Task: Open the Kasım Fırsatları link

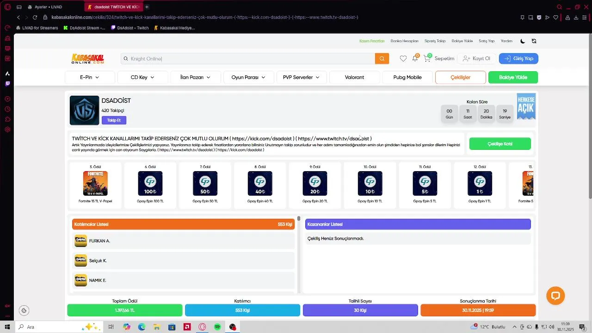Action: click(372, 41)
